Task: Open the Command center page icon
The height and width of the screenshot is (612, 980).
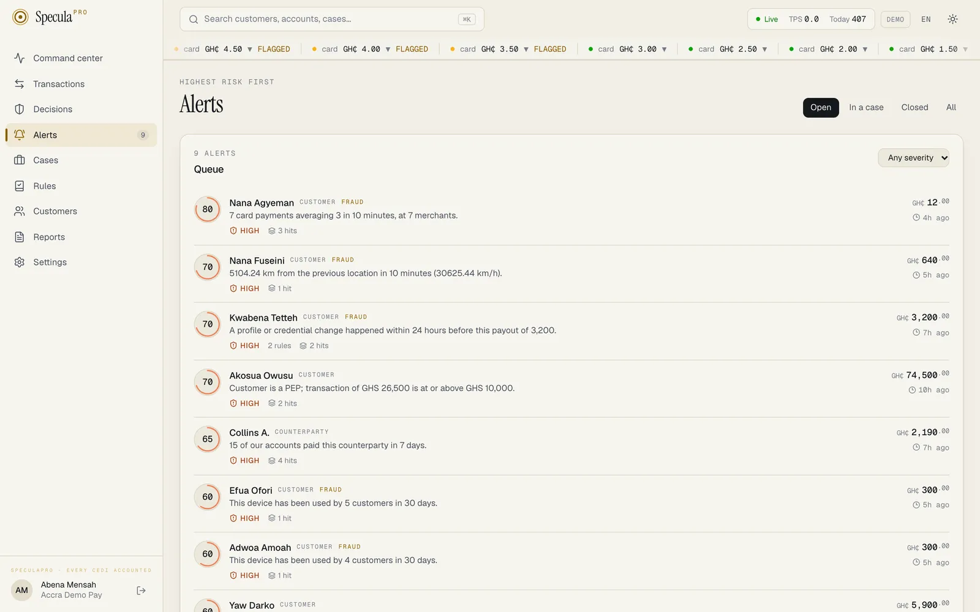Action: coord(20,58)
